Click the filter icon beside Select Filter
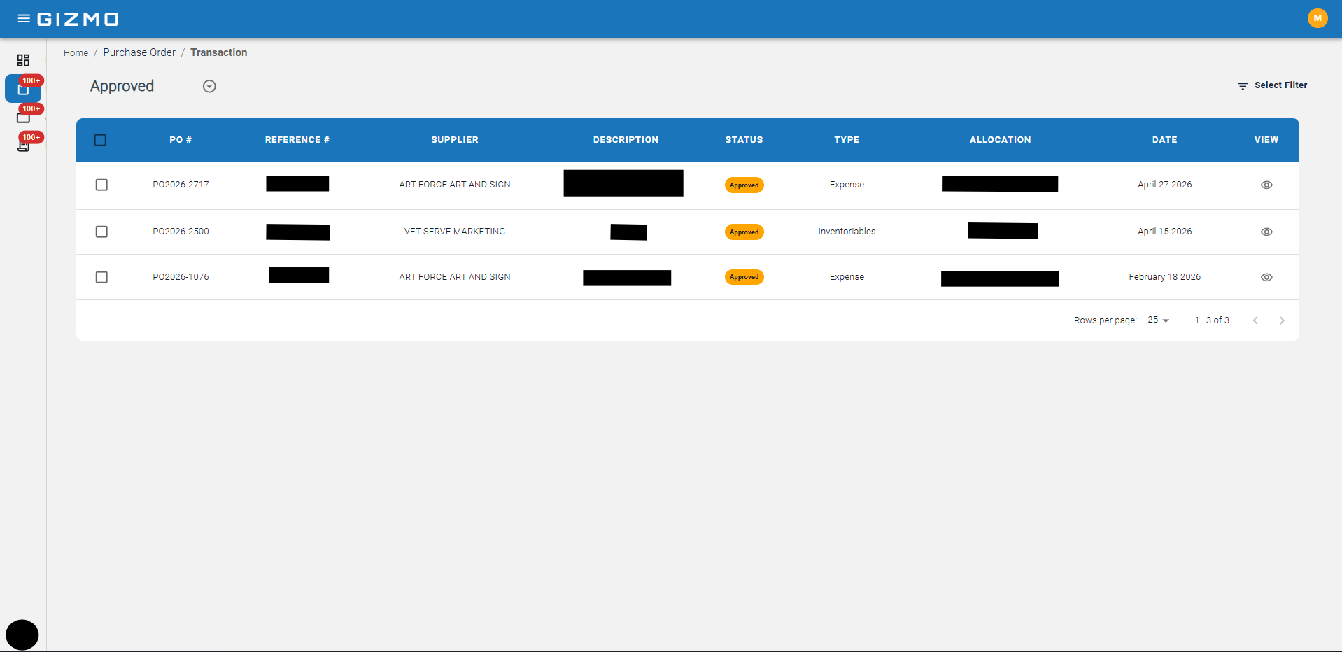1342x652 pixels. 1243,85
